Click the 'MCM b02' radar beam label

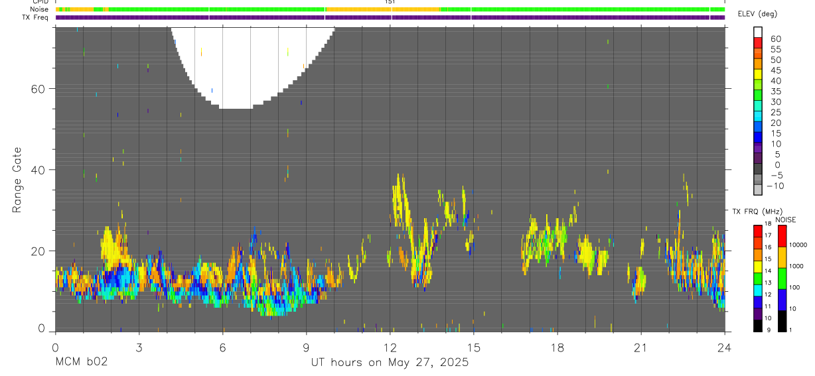point(81,362)
